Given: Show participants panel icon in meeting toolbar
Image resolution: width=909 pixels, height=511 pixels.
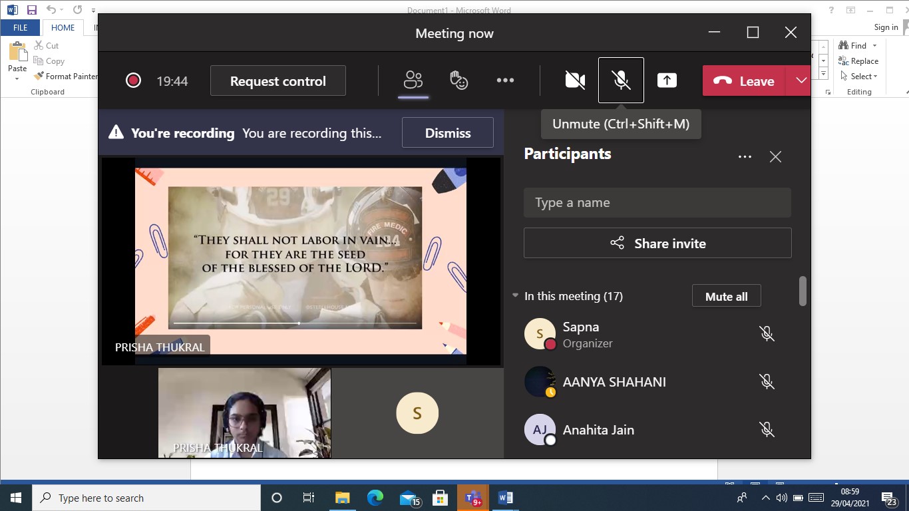Looking at the screenshot, I should (413, 81).
